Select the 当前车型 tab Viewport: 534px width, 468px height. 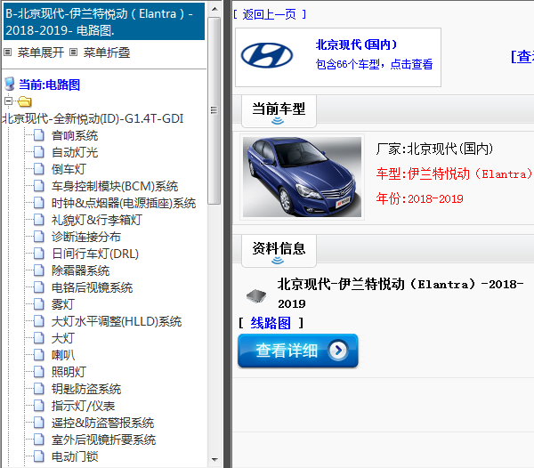pos(279,111)
